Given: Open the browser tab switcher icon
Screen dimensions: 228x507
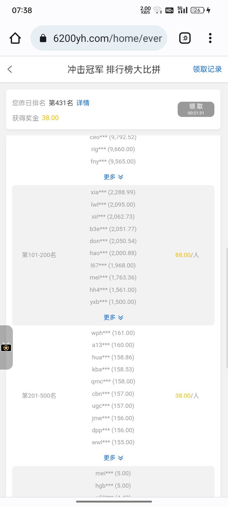Looking at the screenshot, I should (185, 38).
